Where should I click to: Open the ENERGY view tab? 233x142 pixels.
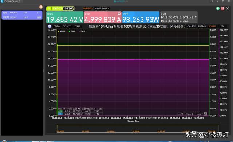(202, 27)
